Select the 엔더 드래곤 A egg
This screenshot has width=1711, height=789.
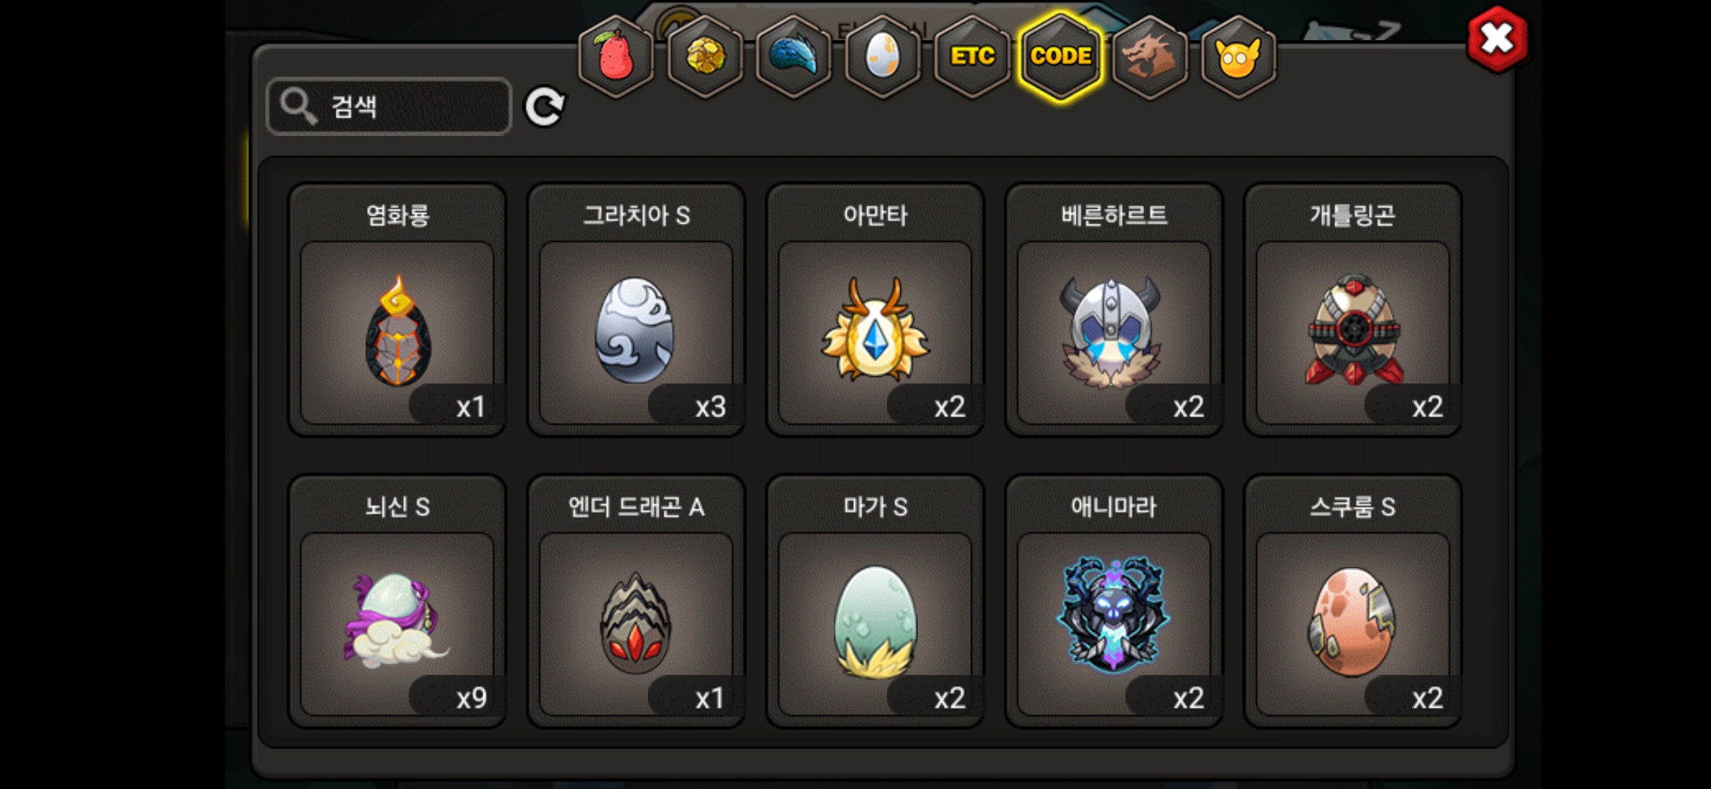636,601
